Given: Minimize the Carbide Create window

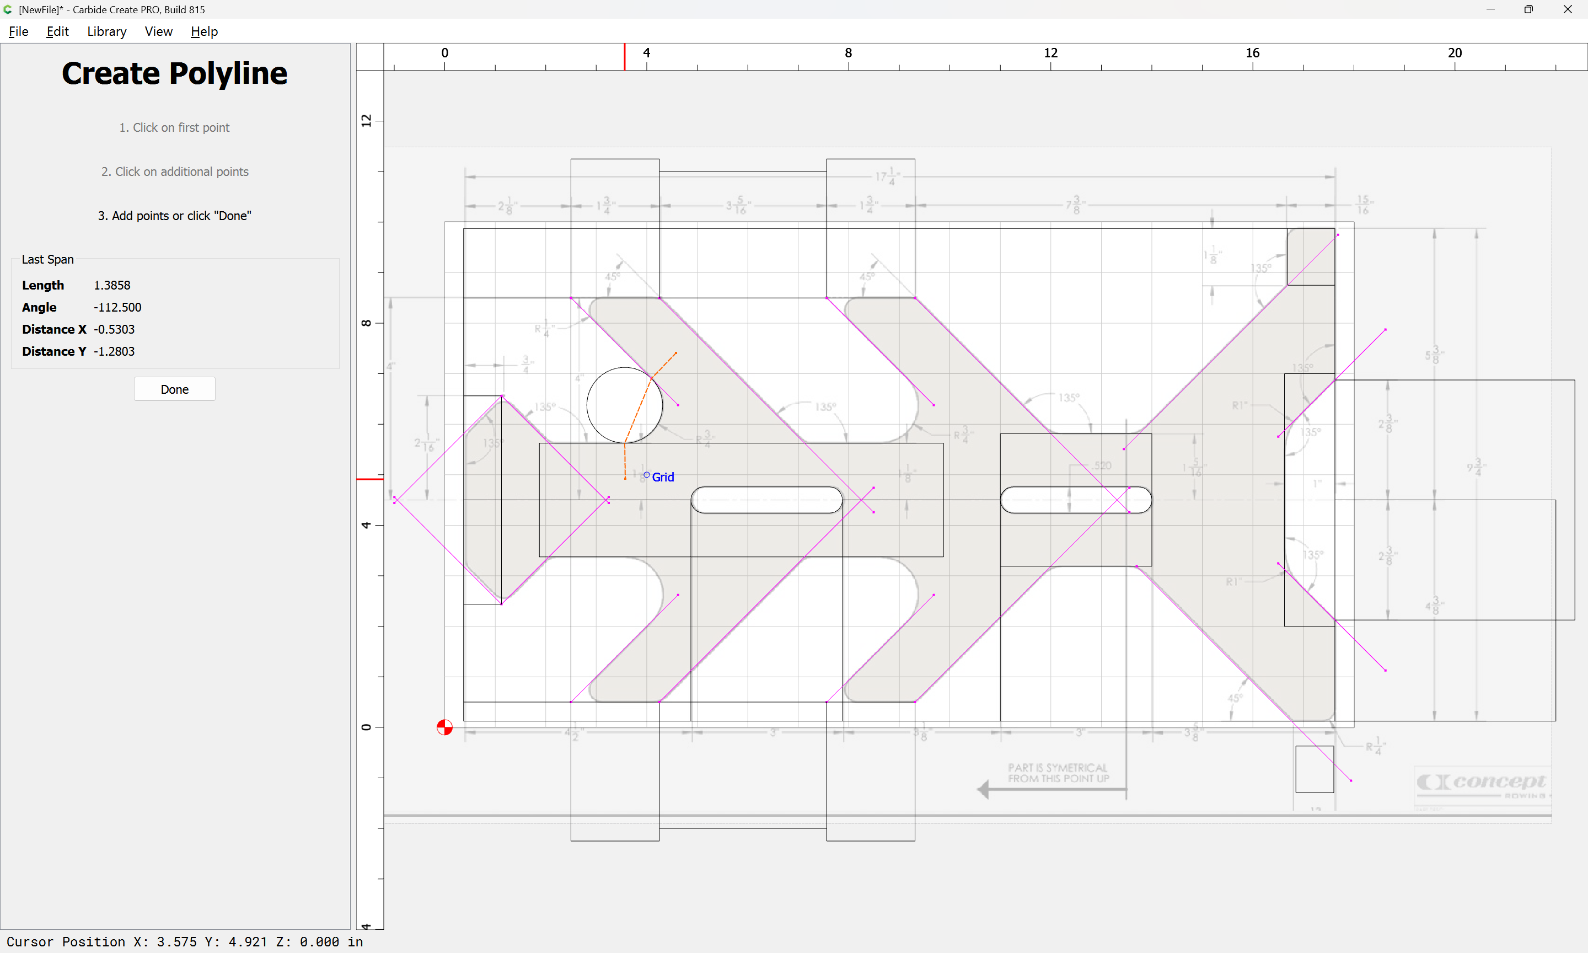Looking at the screenshot, I should [x=1490, y=9].
